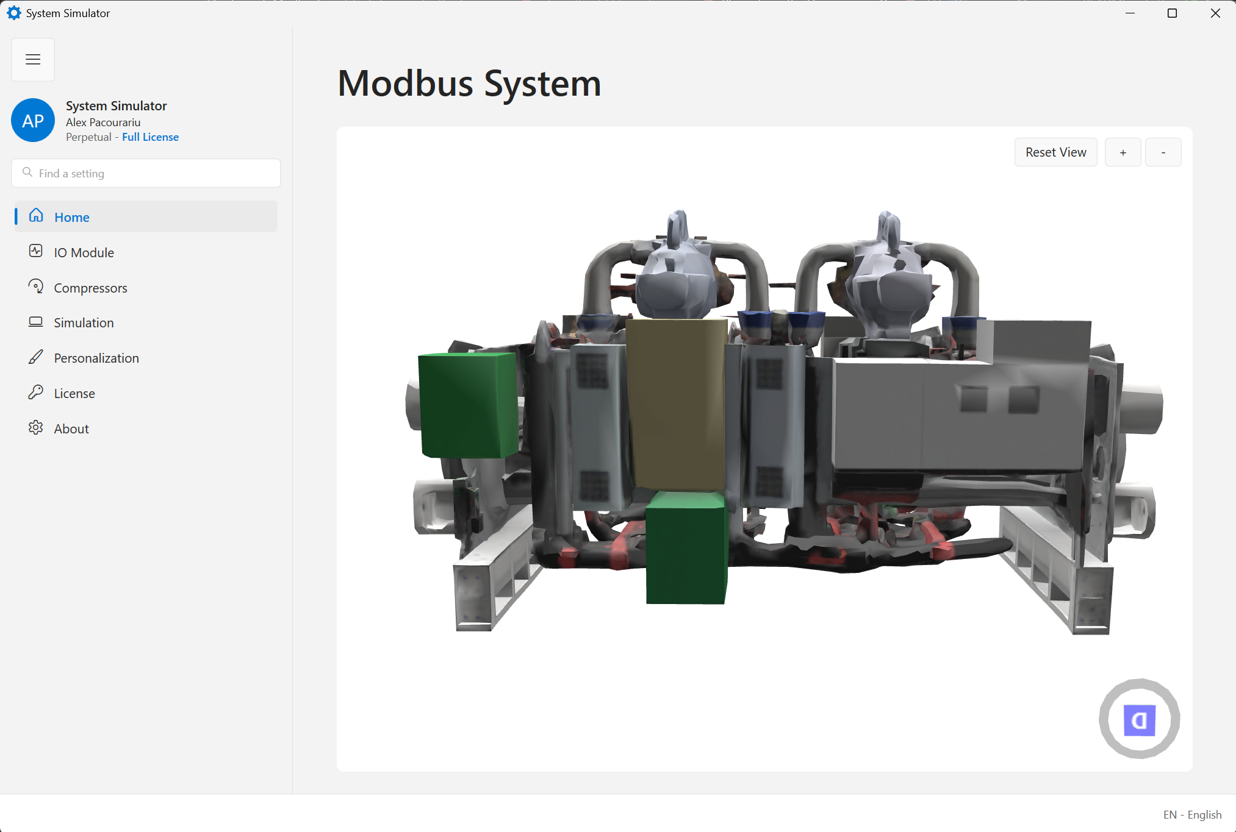Toggle the hamburger navigation menu
Screen dimensions: 1236x832
[33, 60]
